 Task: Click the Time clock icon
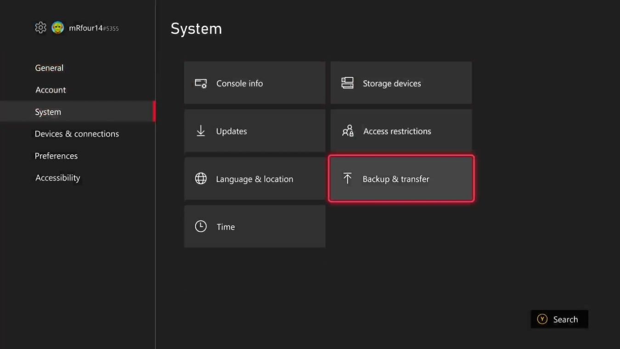click(x=201, y=226)
